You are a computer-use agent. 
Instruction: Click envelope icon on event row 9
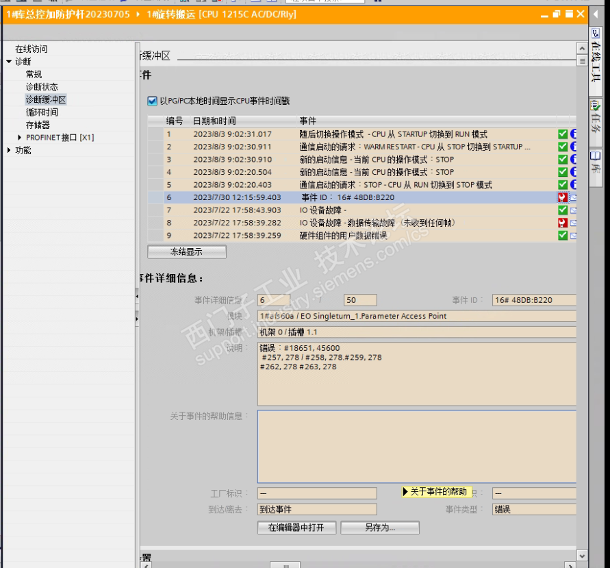(574, 236)
